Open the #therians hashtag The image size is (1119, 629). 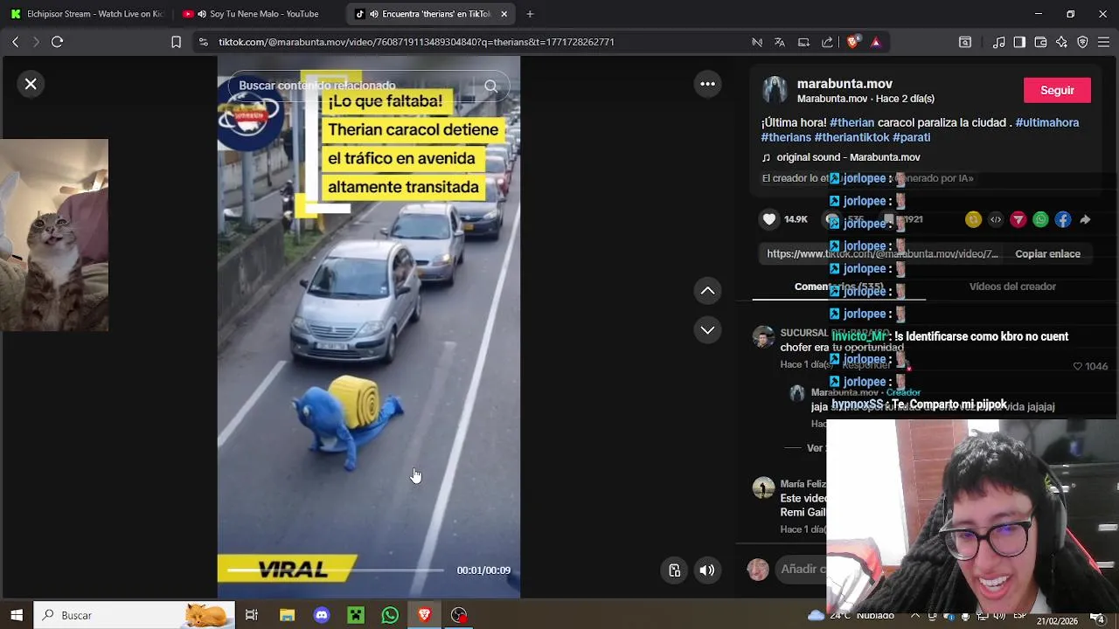click(x=786, y=137)
